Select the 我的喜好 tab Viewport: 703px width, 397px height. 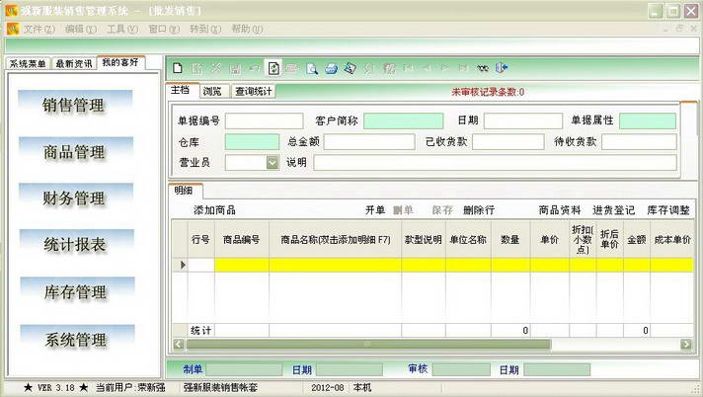[120, 62]
